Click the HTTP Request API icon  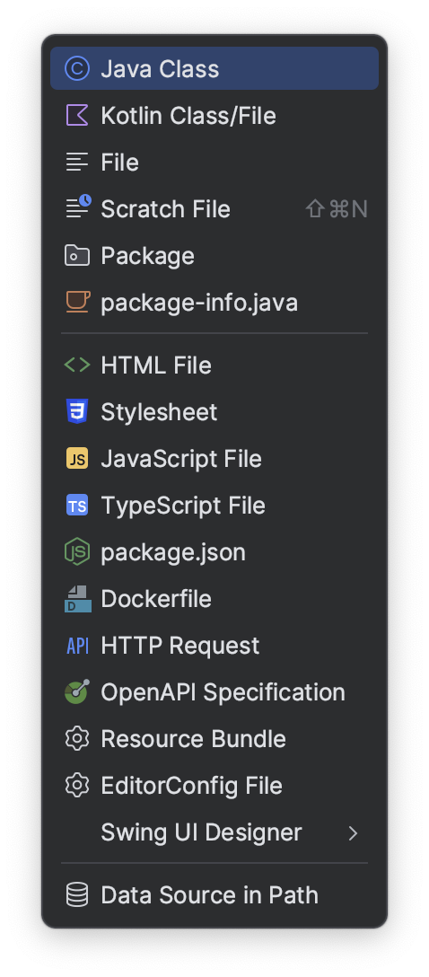[77, 646]
